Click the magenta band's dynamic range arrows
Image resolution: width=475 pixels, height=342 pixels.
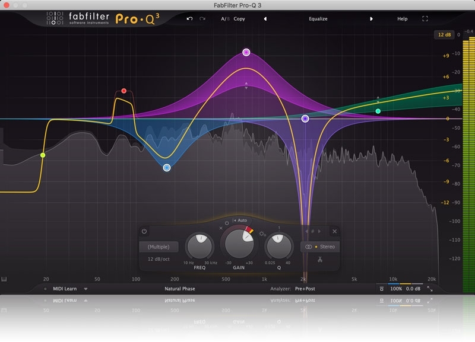[x=246, y=85]
